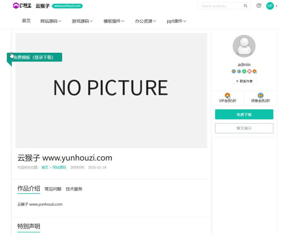Open the 云猴子 site logo

pos(22,5)
